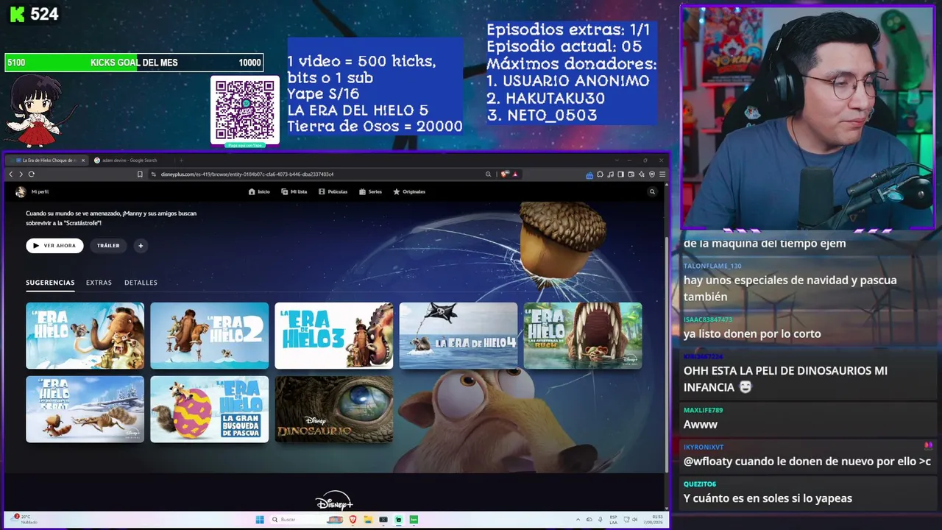Open La Era de Hielo 4 thumbnail
Screen dimensions: 942x530
tap(458, 336)
